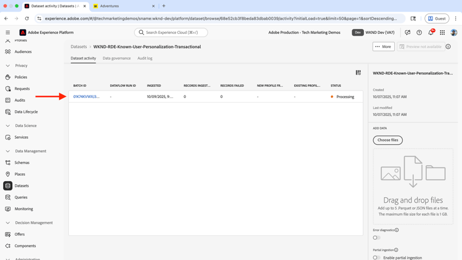Open Offers in the sidebar
Screen dimensions: 462x260
click(20, 234)
